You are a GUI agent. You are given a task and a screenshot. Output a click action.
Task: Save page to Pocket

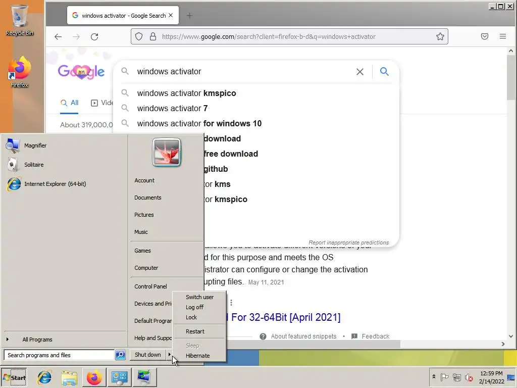[x=484, y=36]
